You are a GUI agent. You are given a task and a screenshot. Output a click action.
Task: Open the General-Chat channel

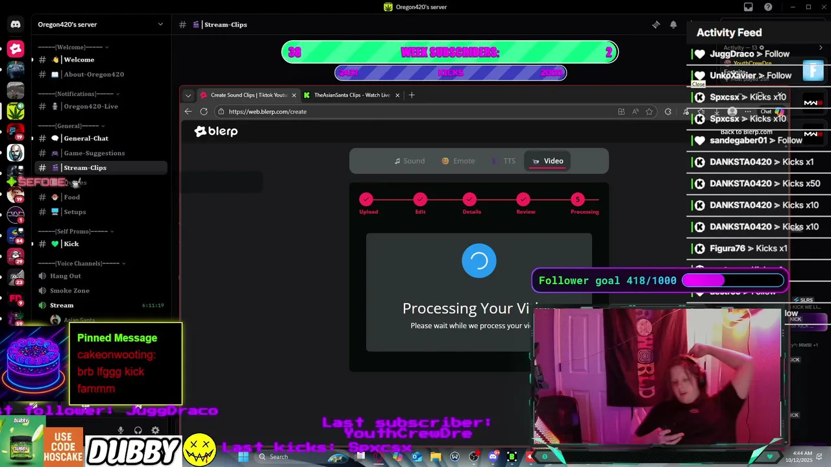click(101, 138)
